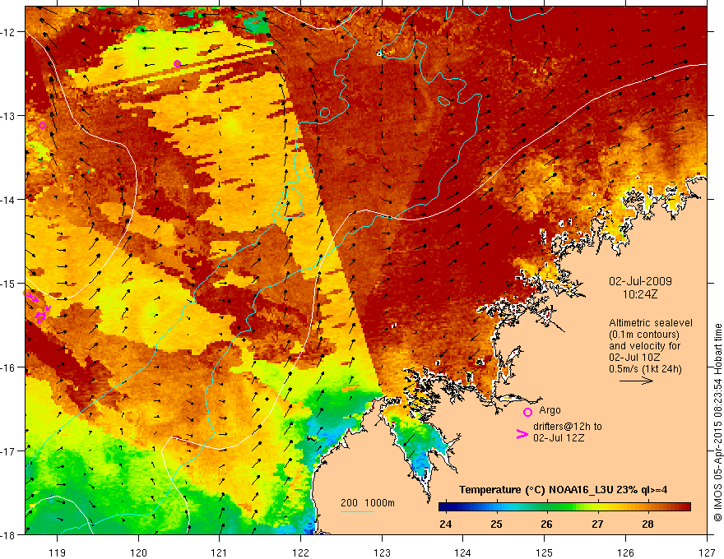Click the latitude axis label '-13'
Viewport: 724px width, 559px height.
click(8, 116)
